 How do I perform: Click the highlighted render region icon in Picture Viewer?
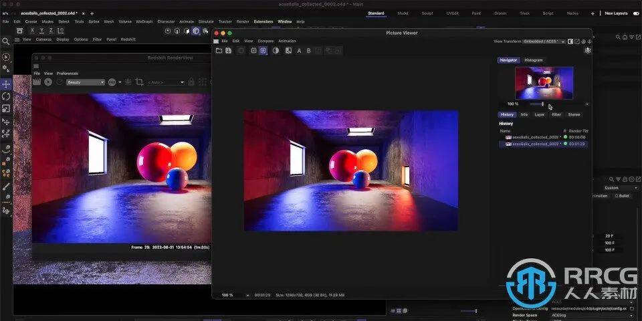click(263, 50)
